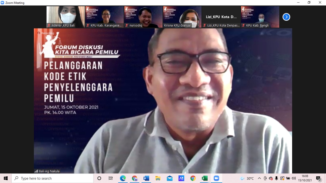
Task: Select Adena-_KPU Bali video thumbnail
Action: coord(65,17)
